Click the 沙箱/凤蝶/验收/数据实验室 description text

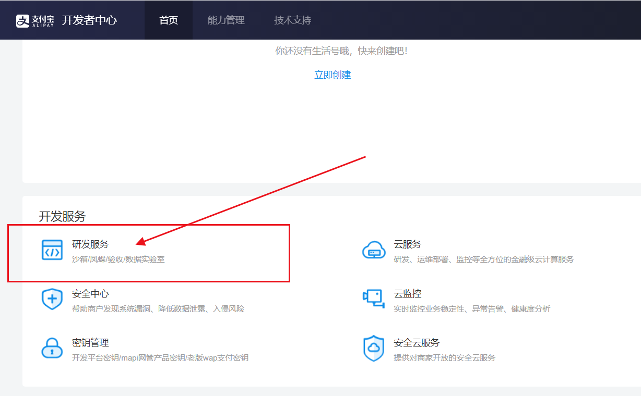coord(117,258)
